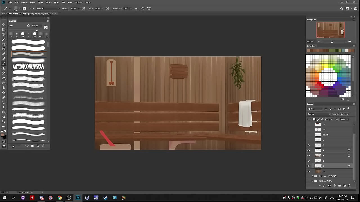Select the Crop tool
Screen dimensions: 360x202
click(4, 44)
